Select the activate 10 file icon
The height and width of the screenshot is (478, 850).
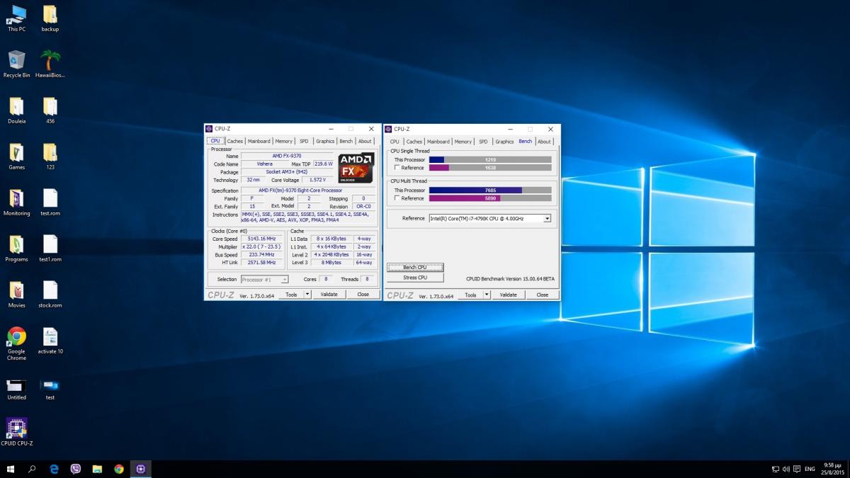50,341
